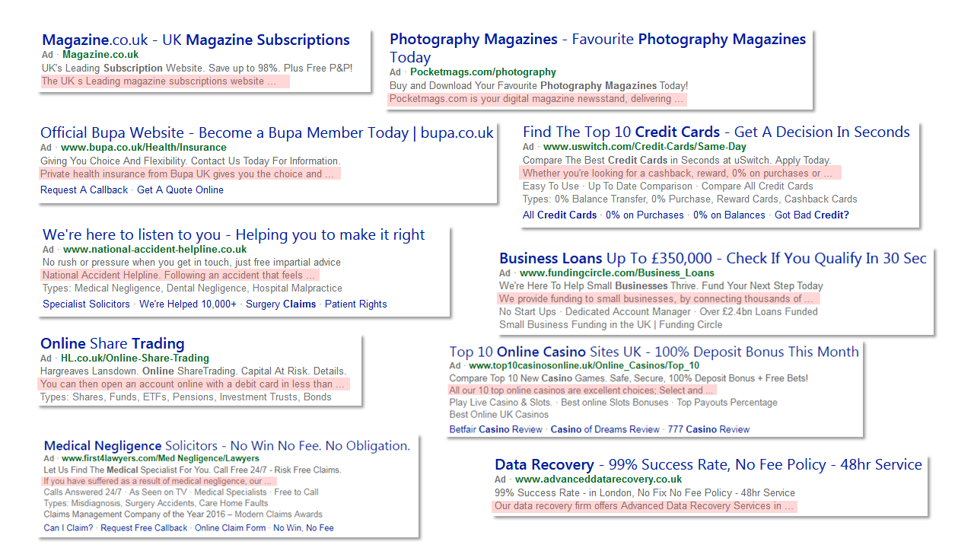Click the www.fundingcircle.com/Business_Loans URL
The image size is (974, 548).
tap(617, 273)
